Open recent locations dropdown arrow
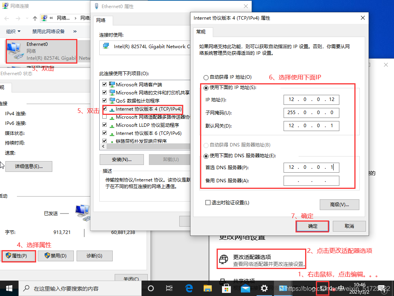This screenshot has width=394, height=296. click(27, 18)
